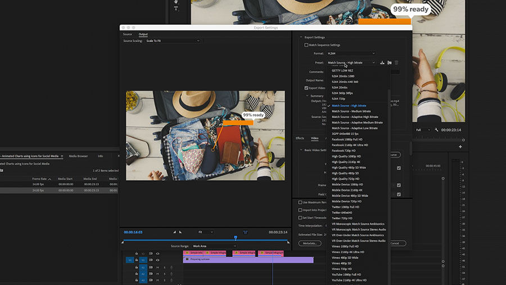Click the Delete Preset trash icon
This screenshot has width=506, height=285.
[396, 63]
